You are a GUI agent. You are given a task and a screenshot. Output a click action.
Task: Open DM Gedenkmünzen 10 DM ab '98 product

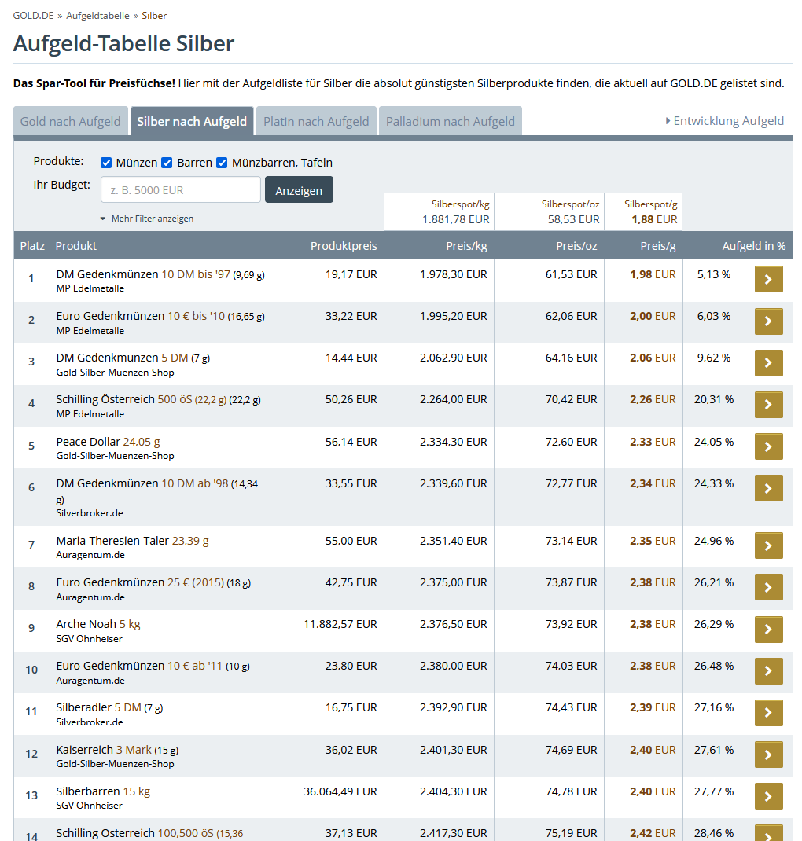tap(157, 490)
